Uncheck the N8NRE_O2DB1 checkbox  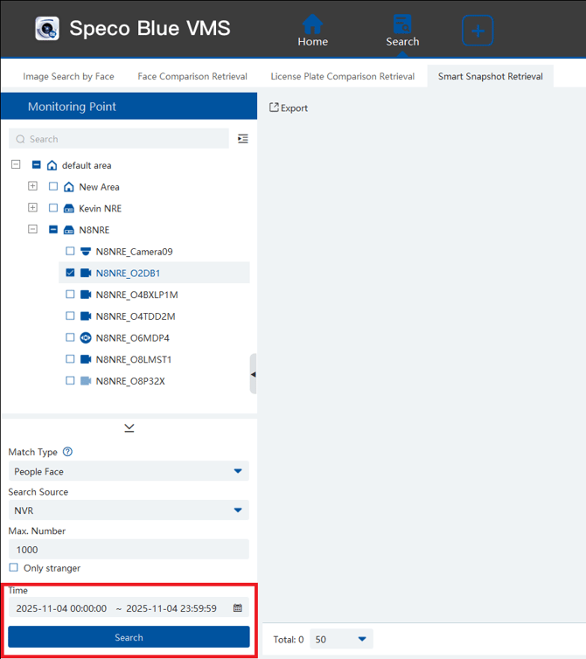(71, 273)
